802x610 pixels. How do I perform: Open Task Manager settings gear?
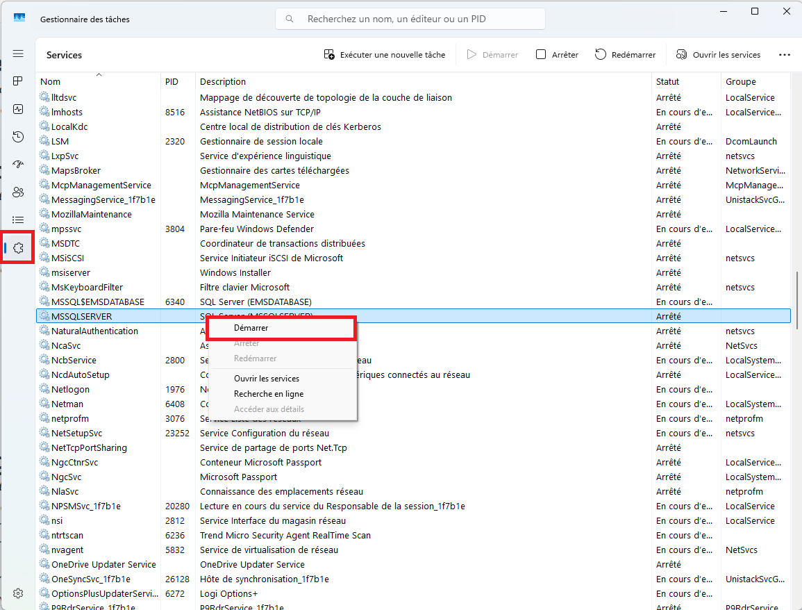pyautogui.click(x=18, y=593)
